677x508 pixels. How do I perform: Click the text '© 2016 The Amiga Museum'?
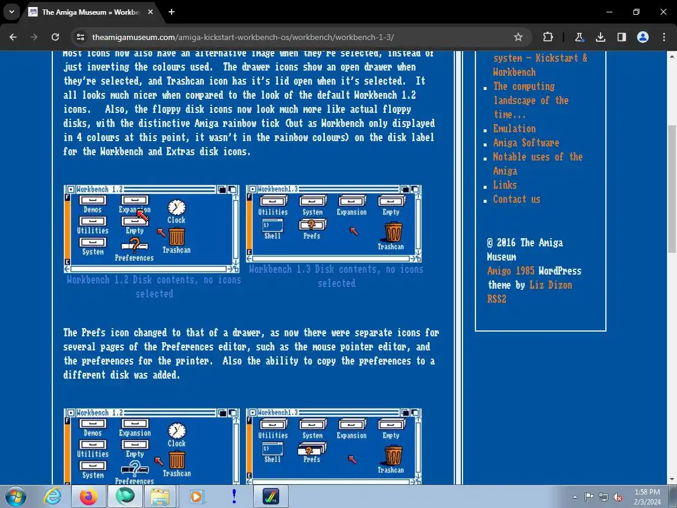tap(525, 250)
